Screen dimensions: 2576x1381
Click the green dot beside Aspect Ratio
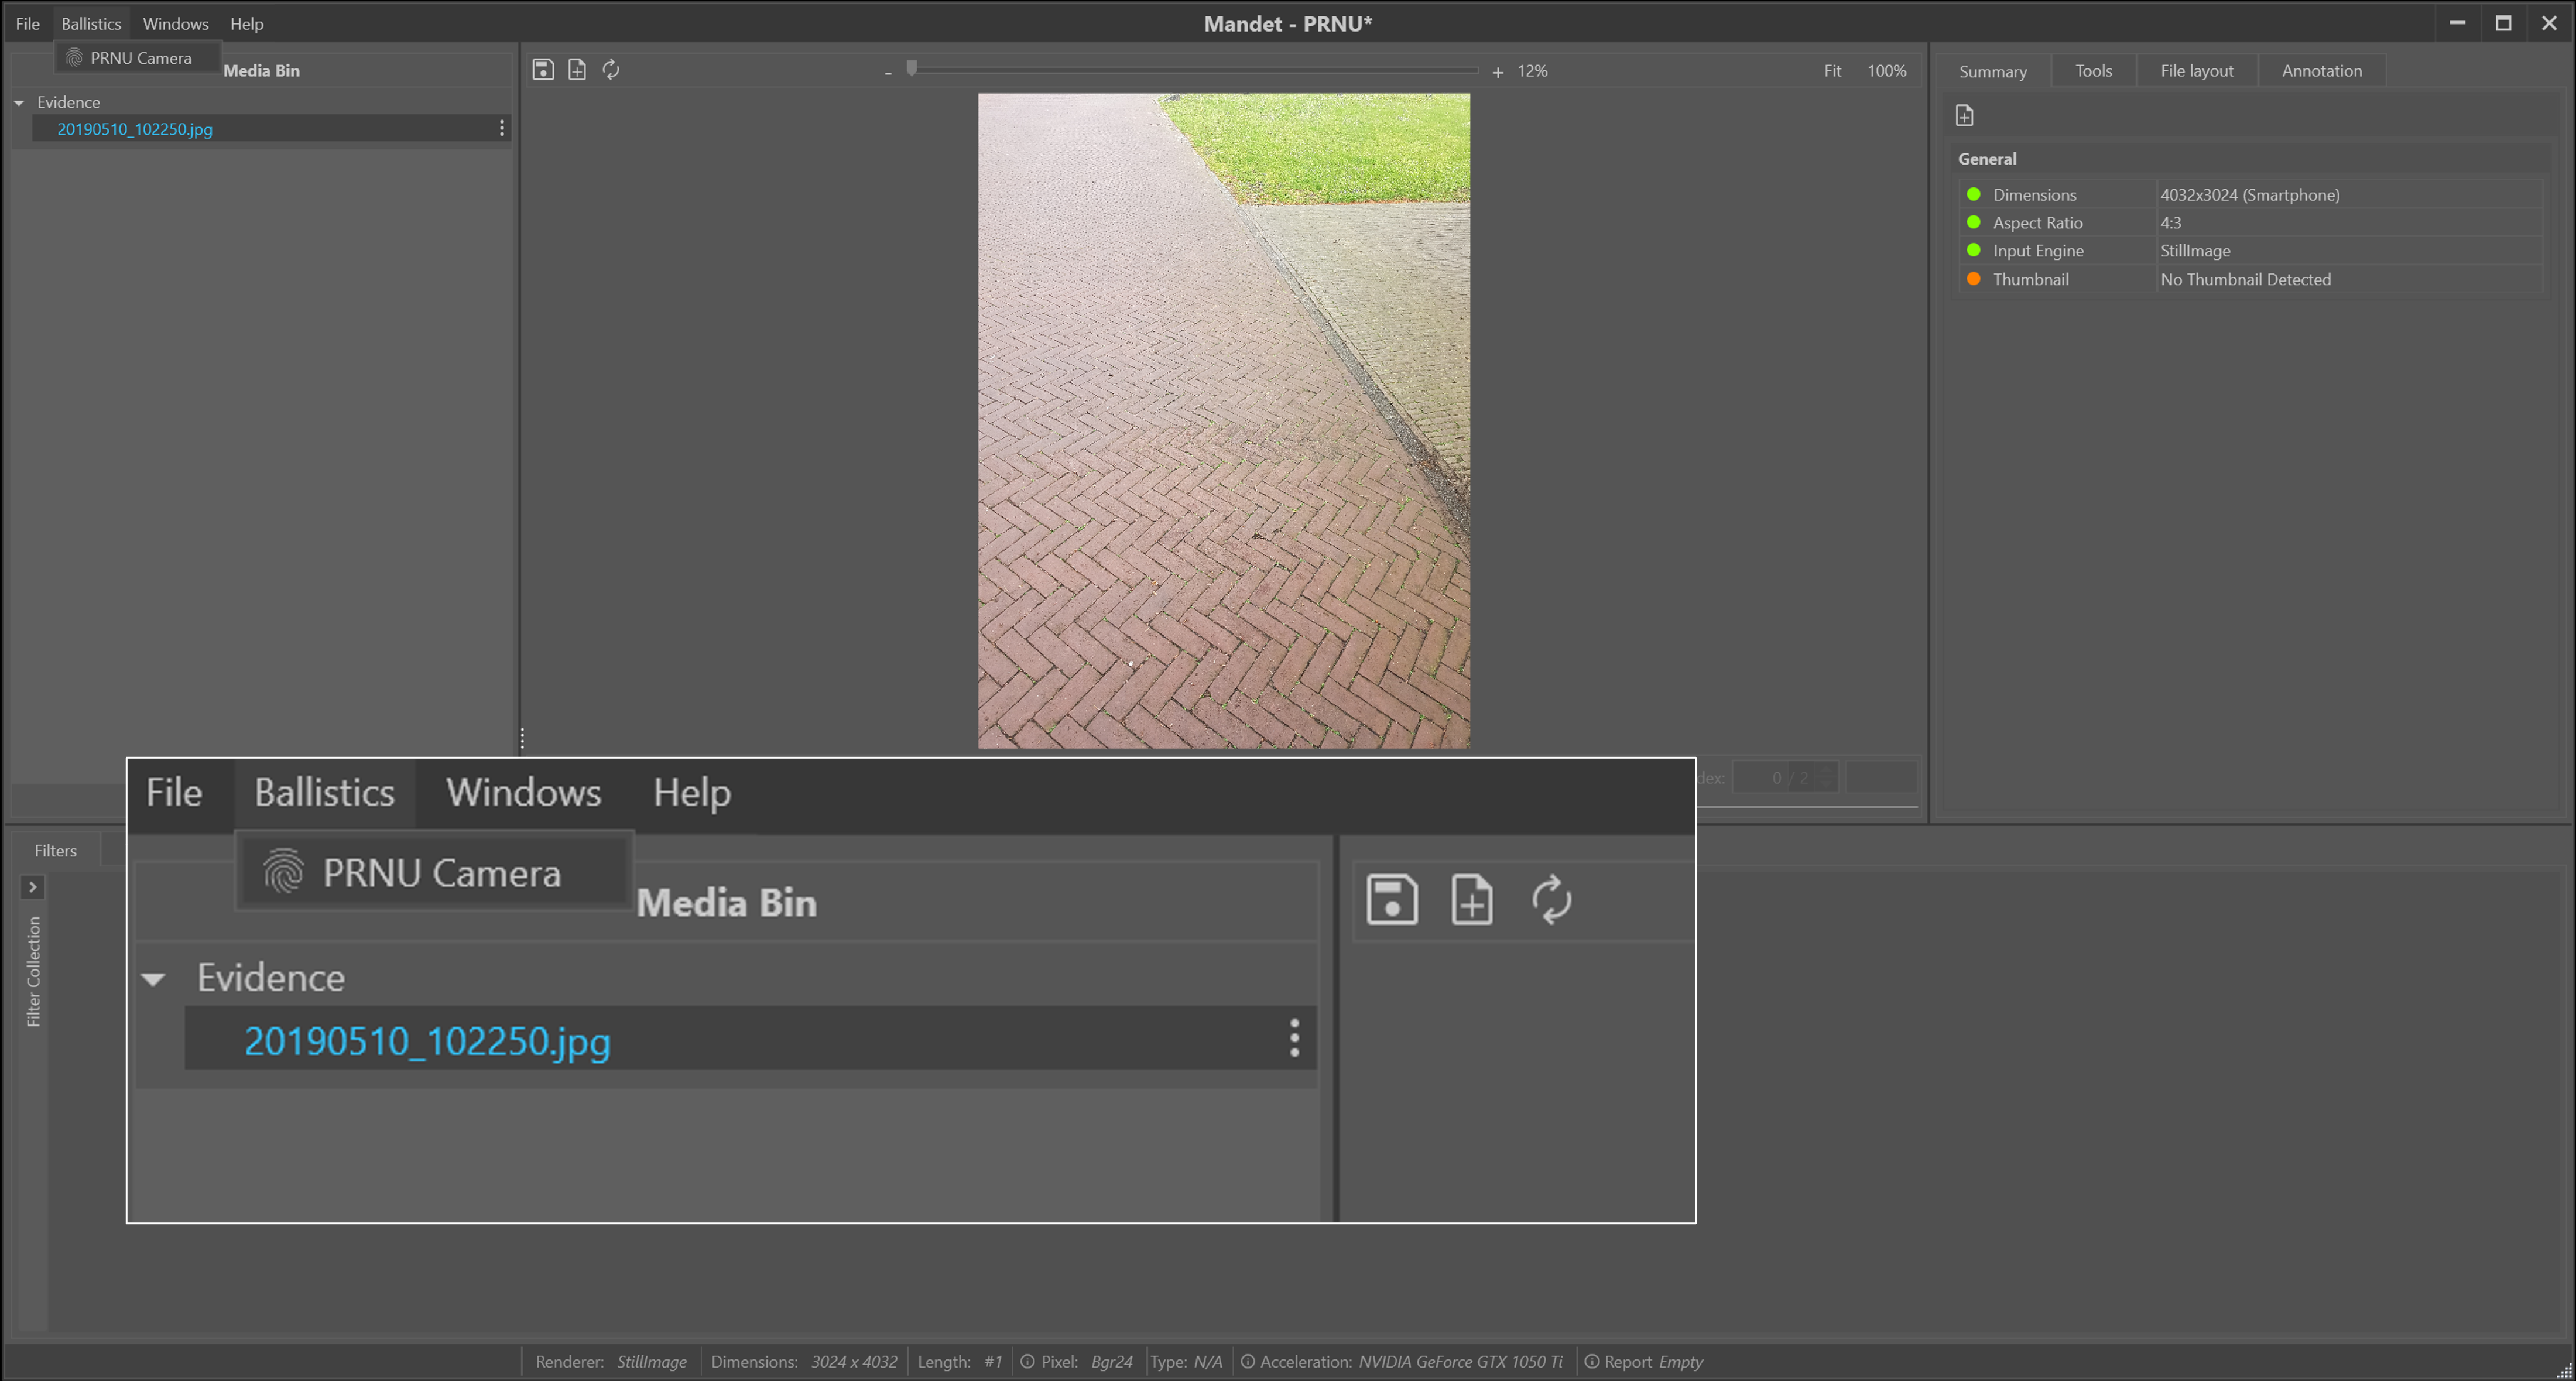click(x=1973, y=222)
